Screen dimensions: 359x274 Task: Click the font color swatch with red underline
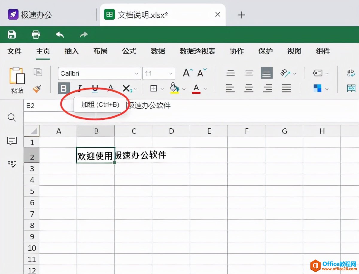196,88
